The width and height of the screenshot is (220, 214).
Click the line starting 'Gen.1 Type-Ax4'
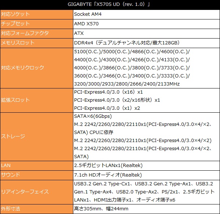[x=144, y=192]
